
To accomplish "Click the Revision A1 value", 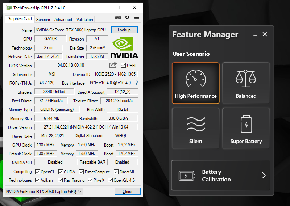I will (97, 39).
